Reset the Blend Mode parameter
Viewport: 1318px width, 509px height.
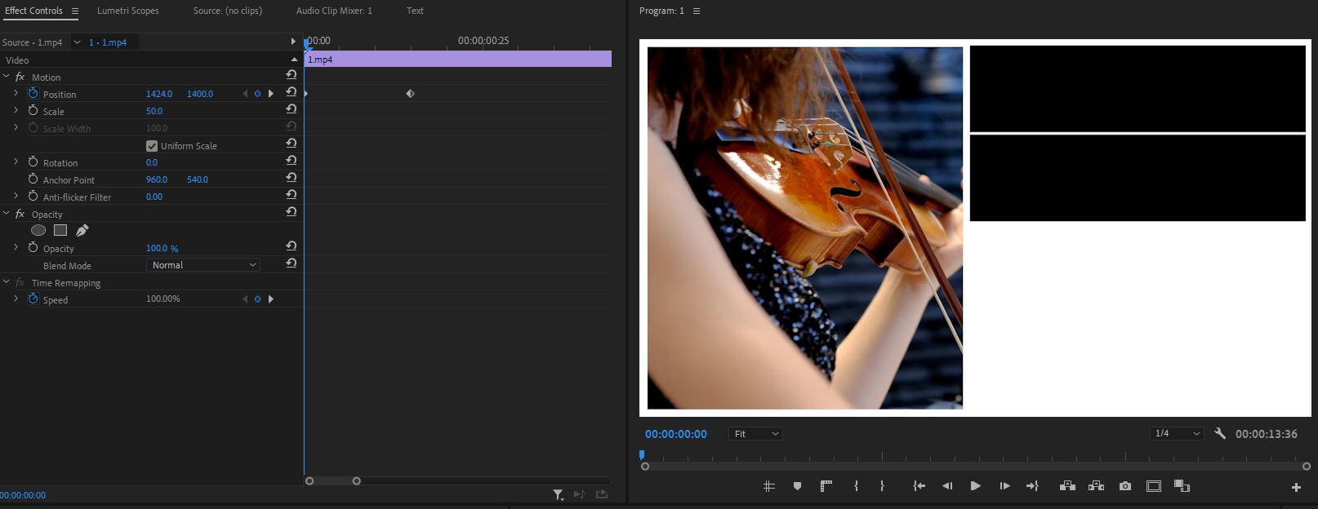(292, 263)
